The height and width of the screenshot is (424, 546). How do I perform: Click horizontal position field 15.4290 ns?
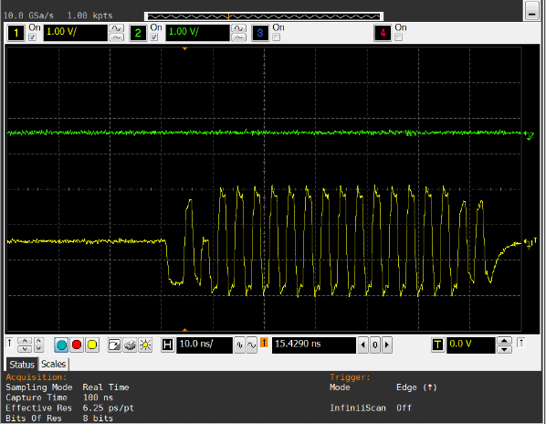tap(314, 344)
